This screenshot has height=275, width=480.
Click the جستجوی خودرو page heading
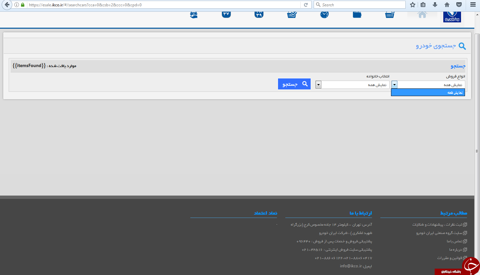click(x=436, y=46)
